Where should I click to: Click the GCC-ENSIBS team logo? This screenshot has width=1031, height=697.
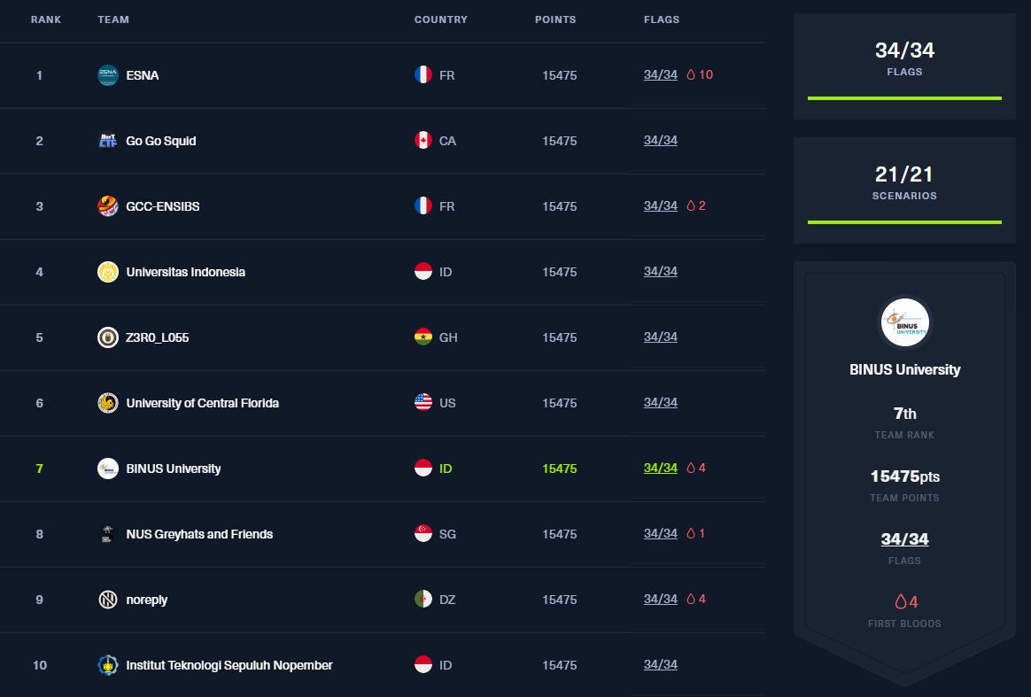pos(108,205)
